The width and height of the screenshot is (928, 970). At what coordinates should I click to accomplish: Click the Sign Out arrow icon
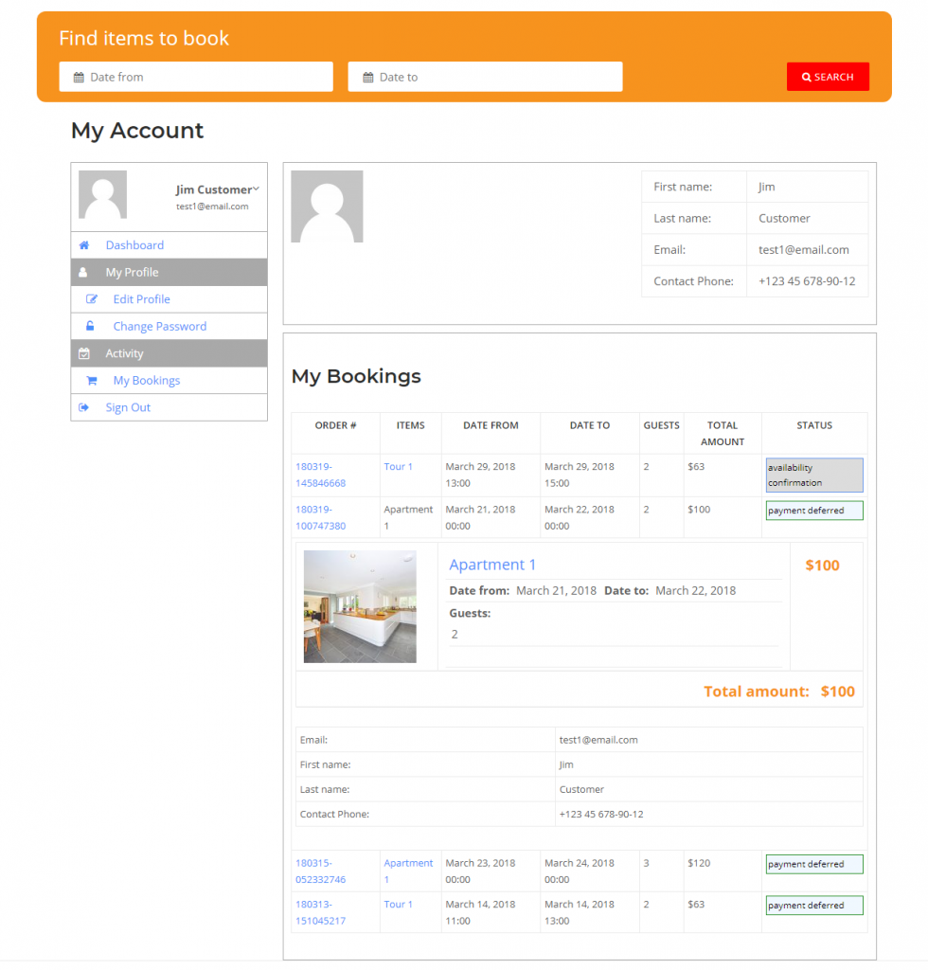(84, 407)
